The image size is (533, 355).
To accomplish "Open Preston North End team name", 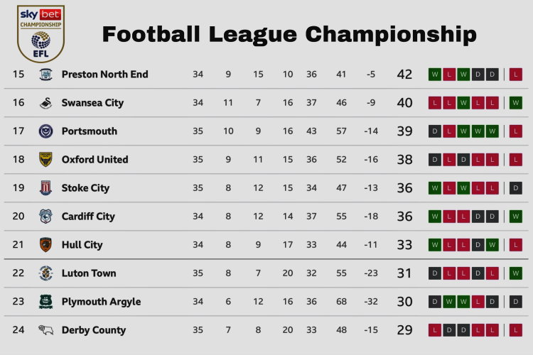I will 104,75.
